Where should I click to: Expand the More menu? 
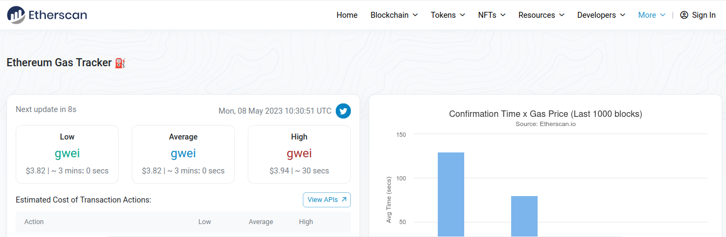point(652,15)
